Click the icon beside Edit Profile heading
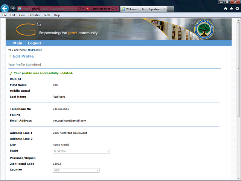The width and height of the screenshot is (241, 181). 10,56
